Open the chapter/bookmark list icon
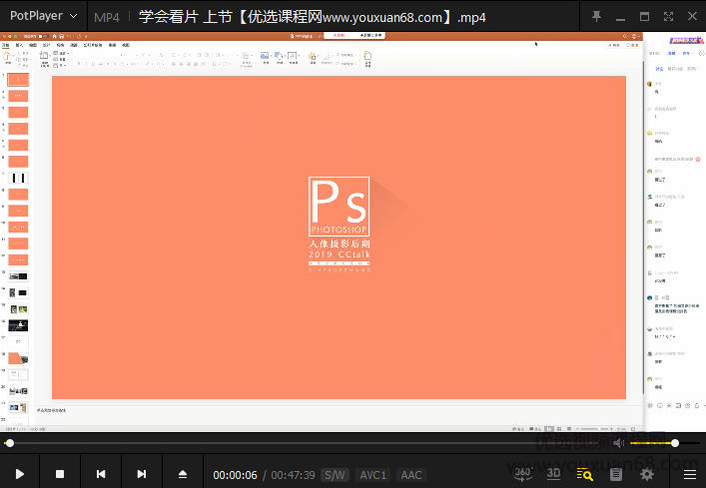The width and height of the screenshot is (706, 488). pyautogui.click(x=616, y=474)
